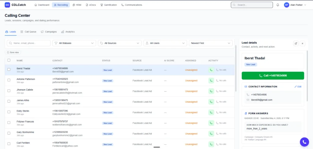Click No calls activity for Gary Bonhomme
313x149 pixels.
pos(221,134)
